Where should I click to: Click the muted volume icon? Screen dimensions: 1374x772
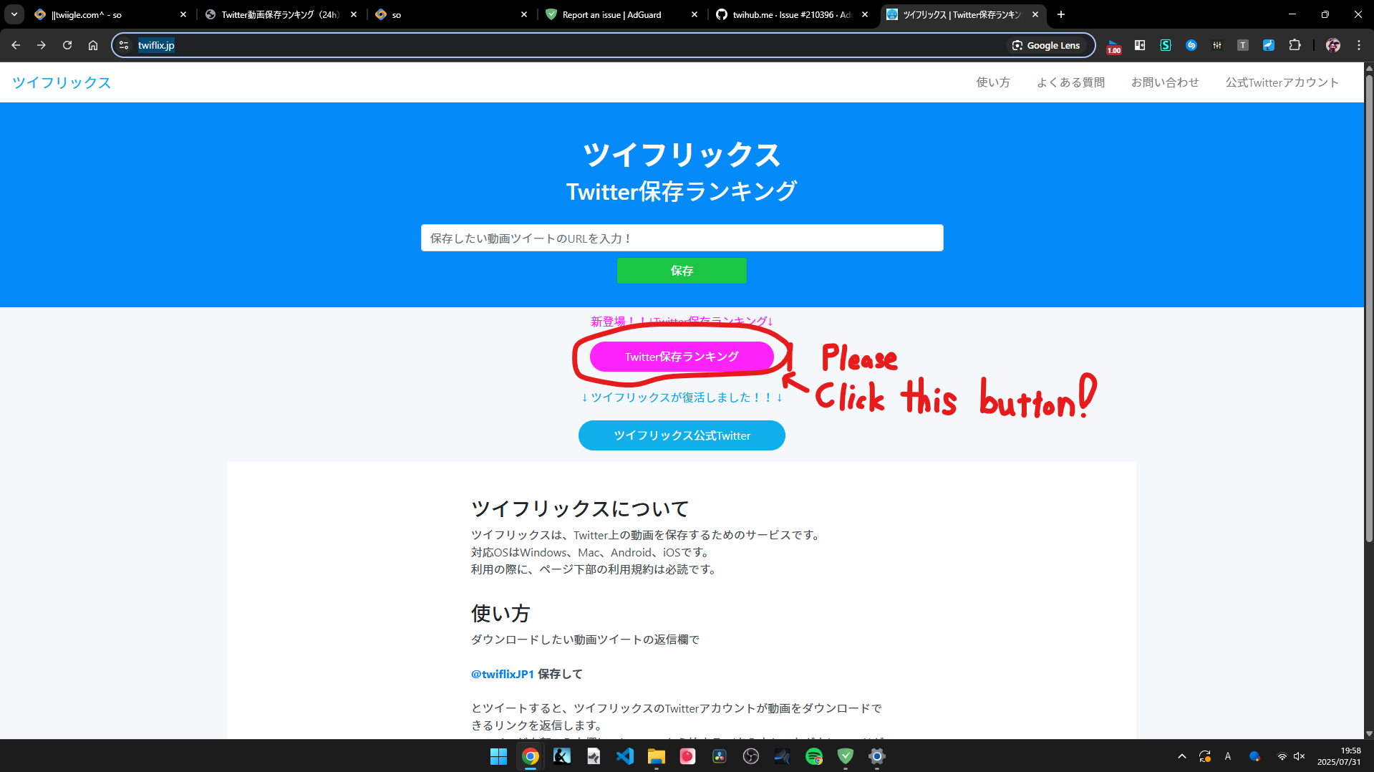point(1300,756)
